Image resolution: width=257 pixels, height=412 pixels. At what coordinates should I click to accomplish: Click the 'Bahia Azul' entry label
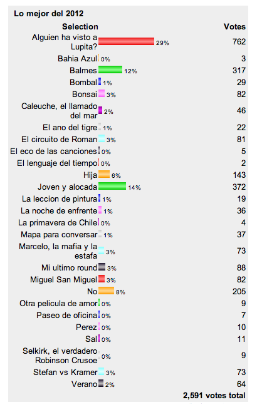point(77,58)
